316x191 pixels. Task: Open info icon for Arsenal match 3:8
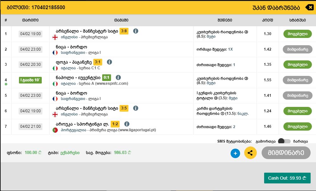point(136,31)
